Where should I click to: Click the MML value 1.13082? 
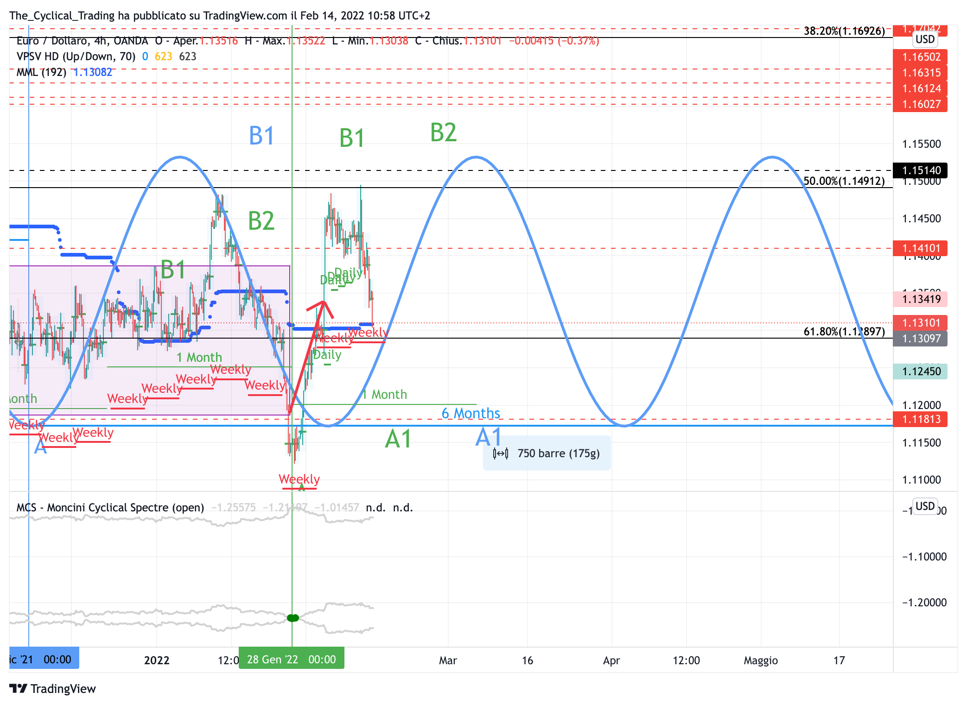coord(93,72)
